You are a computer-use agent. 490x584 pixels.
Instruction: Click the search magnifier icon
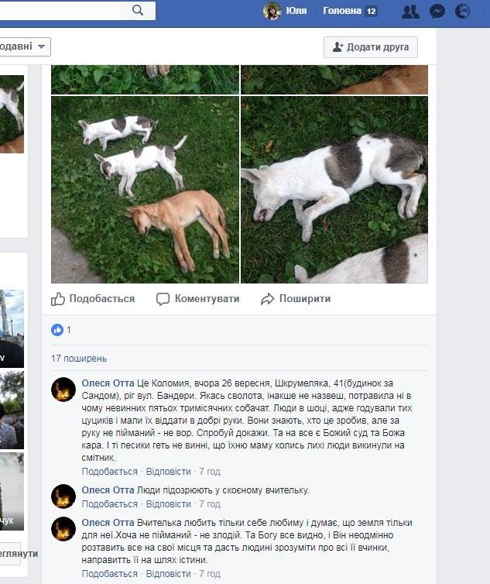pyautogui.click(x=137, y=10)
